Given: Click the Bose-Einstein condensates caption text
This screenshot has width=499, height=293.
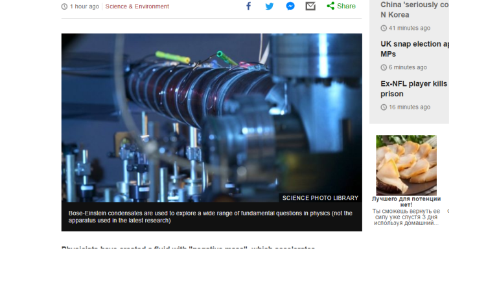Looking at the screenshot, I should (211, 217).
